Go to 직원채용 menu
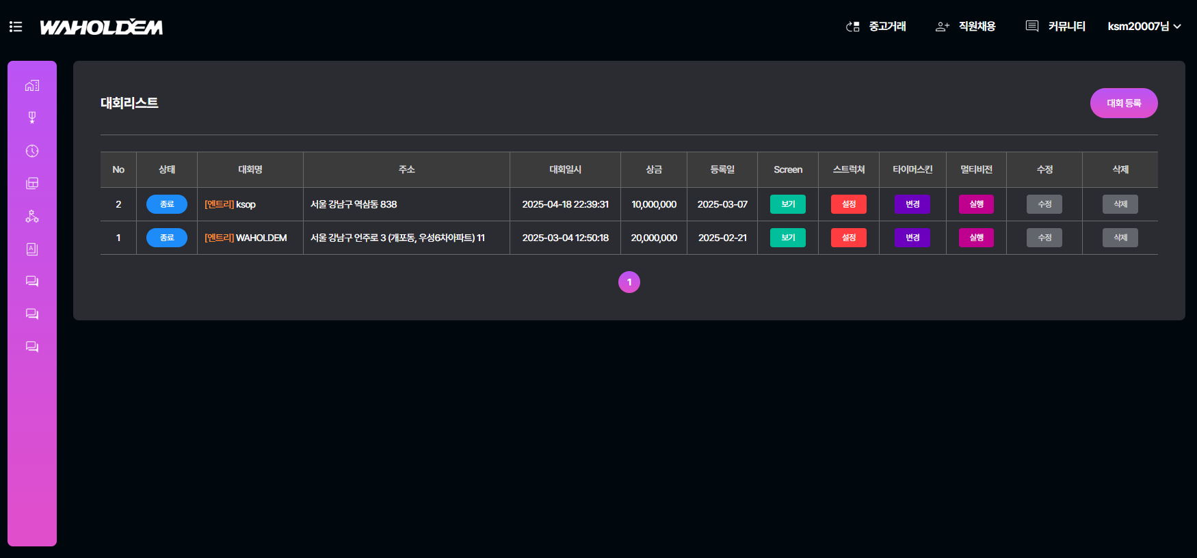The width and height of the screenshot is (1197, 558). 966,27
